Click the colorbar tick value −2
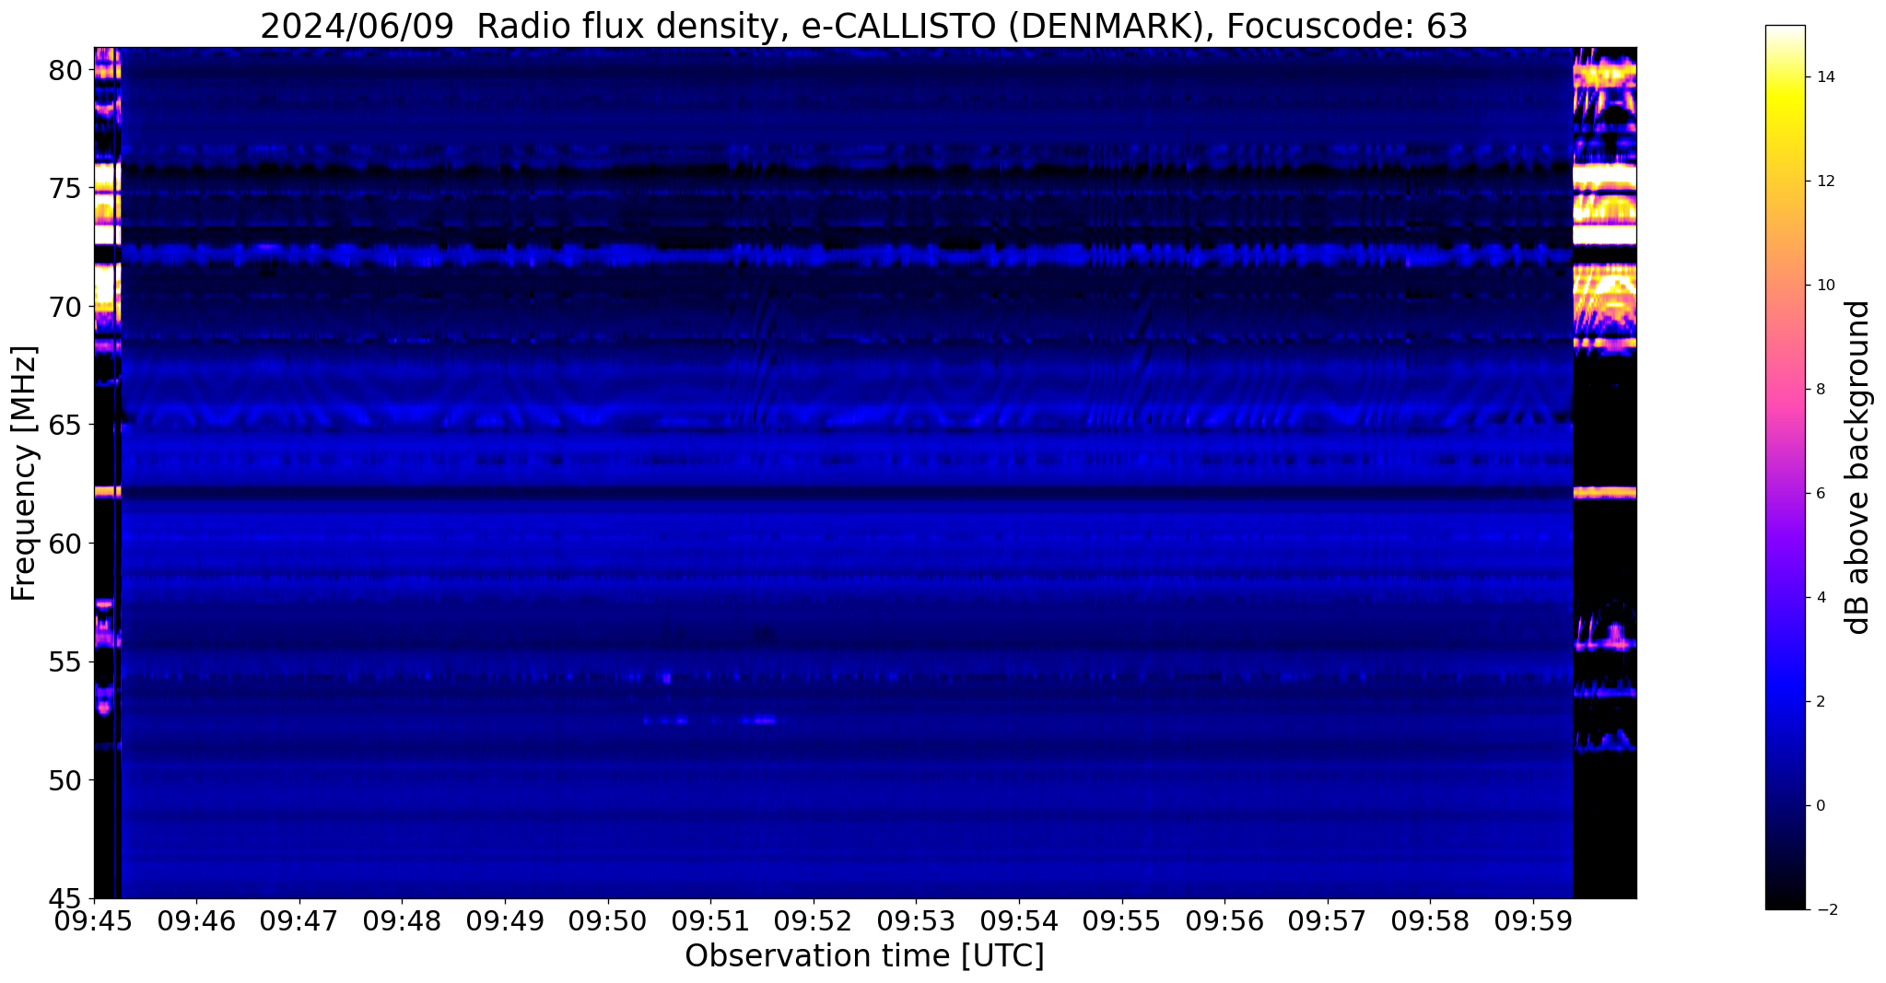Screen dimensions: 1886x983 [x=1825, y=910]
